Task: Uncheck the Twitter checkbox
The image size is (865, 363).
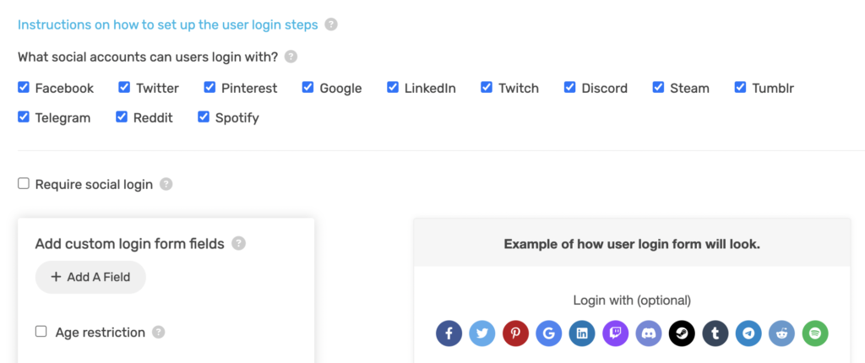Action: [124, 87]
